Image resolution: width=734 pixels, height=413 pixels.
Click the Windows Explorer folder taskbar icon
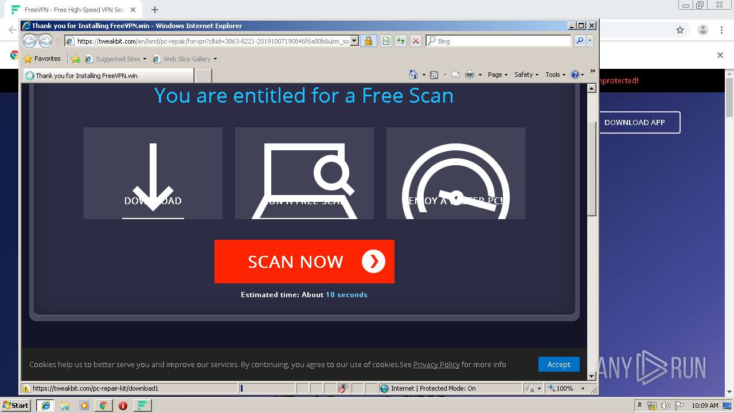point(65,406)
